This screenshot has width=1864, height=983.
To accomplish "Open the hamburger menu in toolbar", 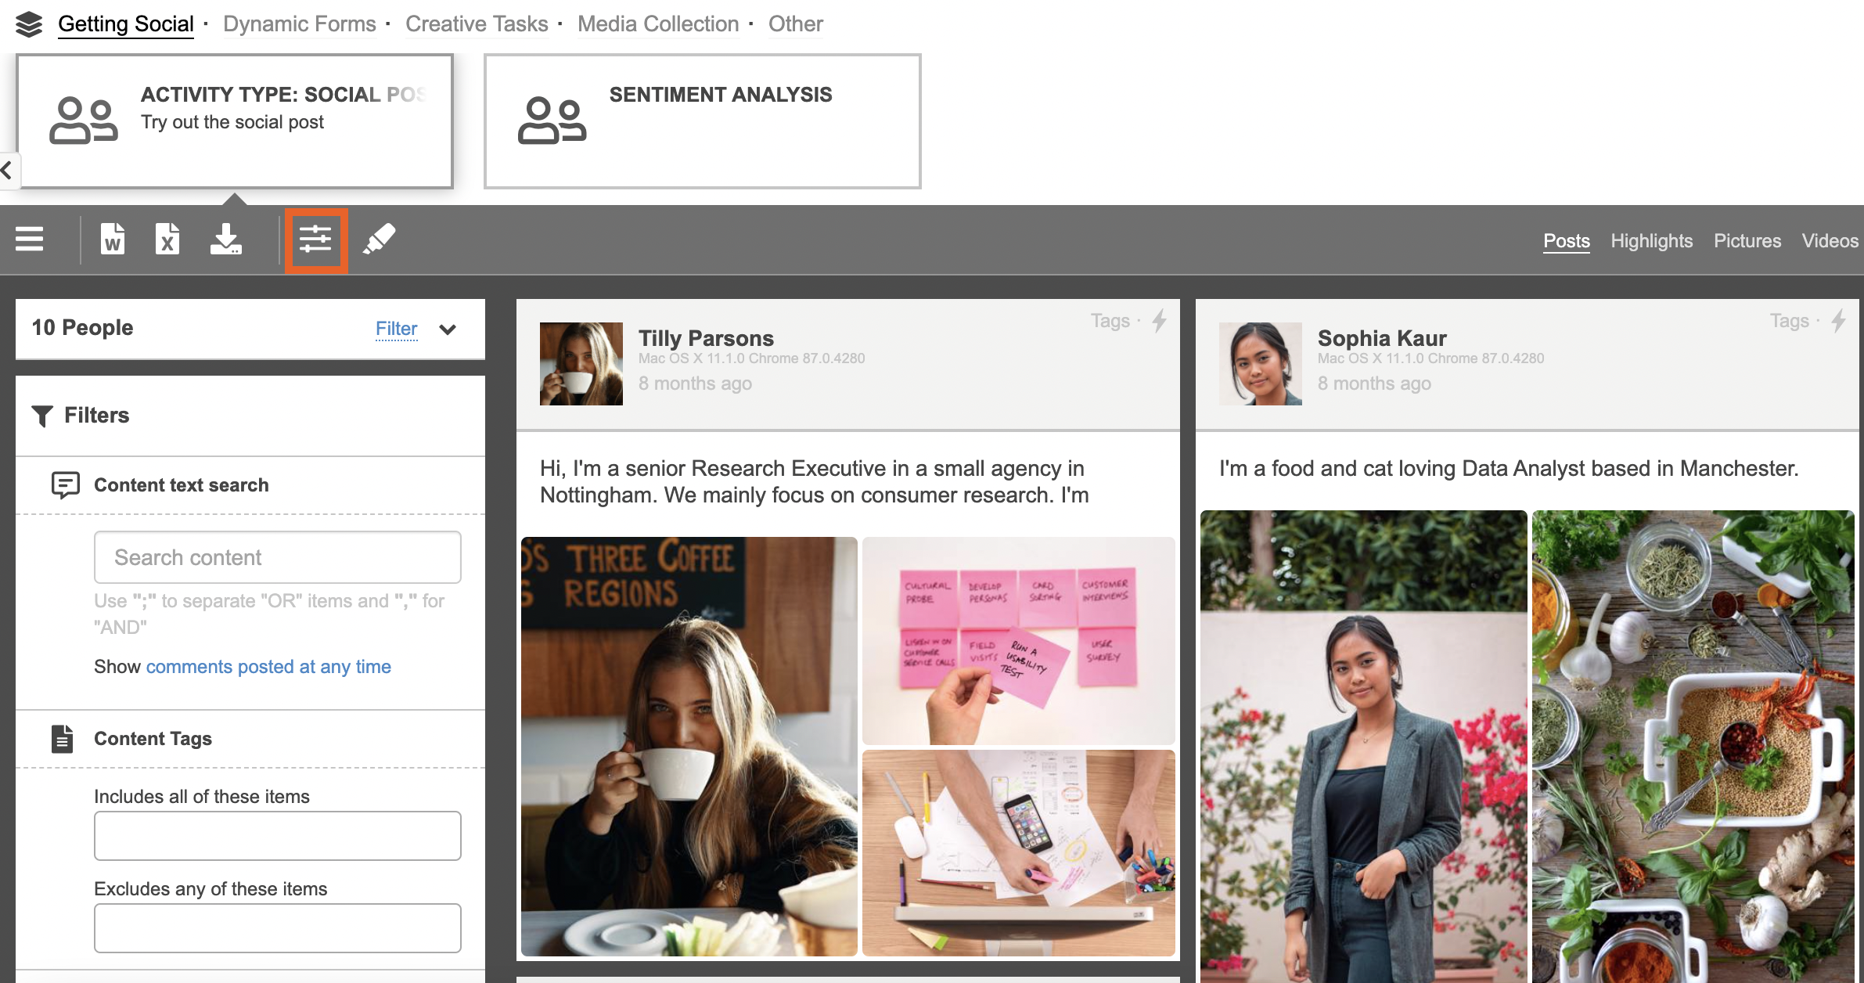I will [x=30, y=239].
